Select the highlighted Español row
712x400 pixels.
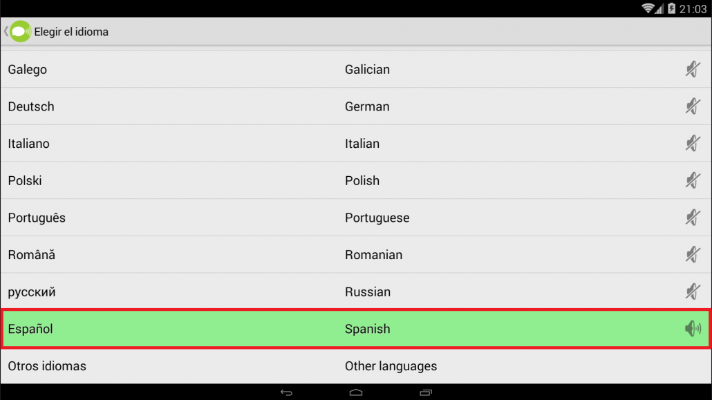[356, 329]
